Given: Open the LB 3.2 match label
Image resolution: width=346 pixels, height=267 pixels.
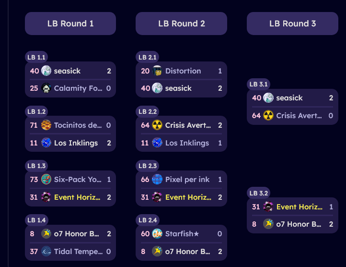Looking at the screenshot, I should coord(259,193).
